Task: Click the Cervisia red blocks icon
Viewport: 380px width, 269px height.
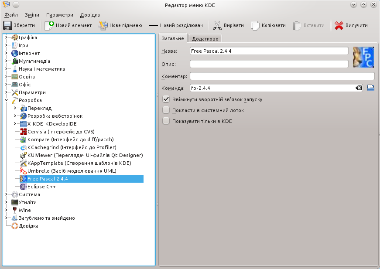Action: point(24,132)
